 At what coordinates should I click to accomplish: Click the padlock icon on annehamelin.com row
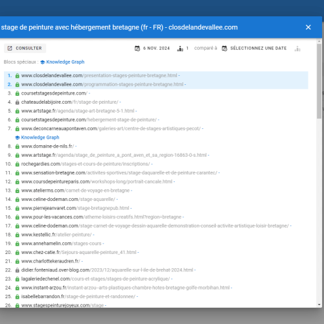pyautogui.click(x=17, y=244)
